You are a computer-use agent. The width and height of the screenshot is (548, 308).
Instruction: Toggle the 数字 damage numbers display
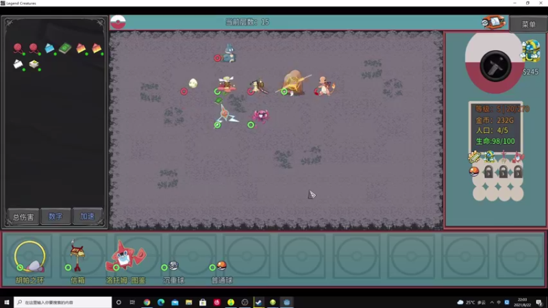coord(55,216)
